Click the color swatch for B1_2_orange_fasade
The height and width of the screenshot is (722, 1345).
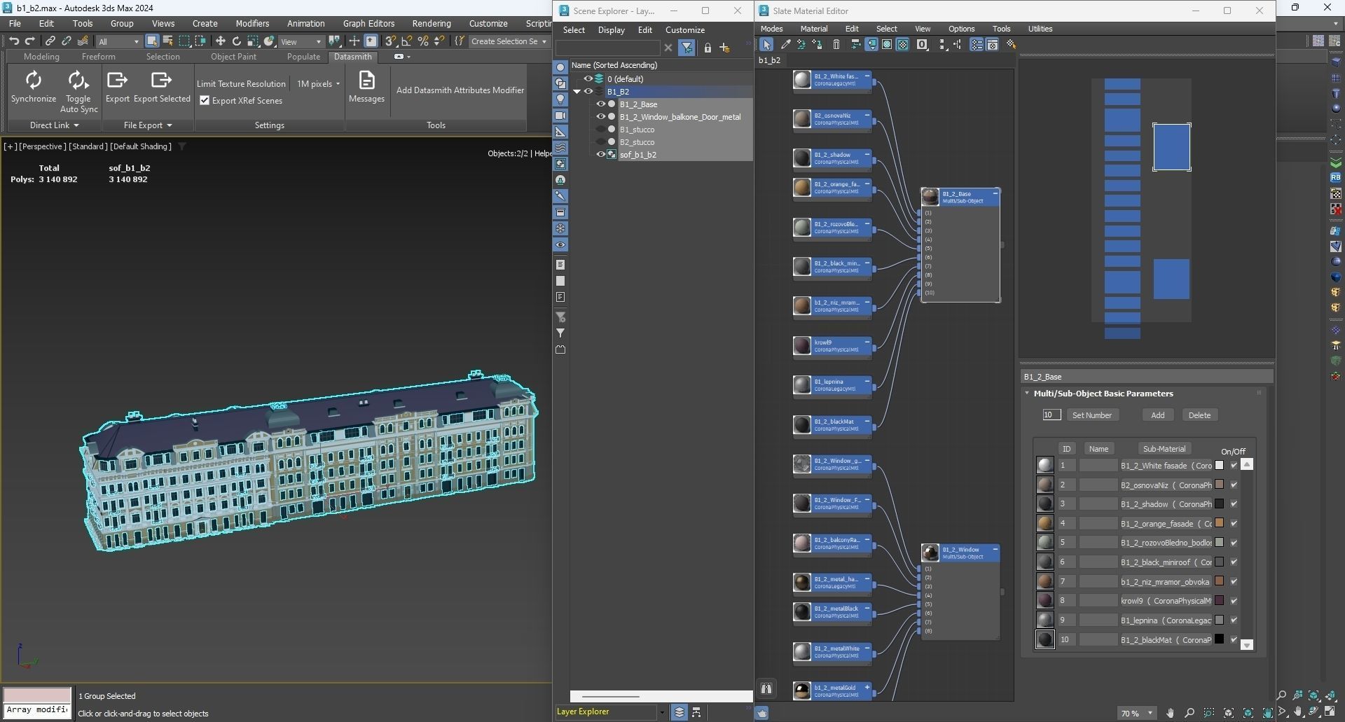(x=1219, y=523)
